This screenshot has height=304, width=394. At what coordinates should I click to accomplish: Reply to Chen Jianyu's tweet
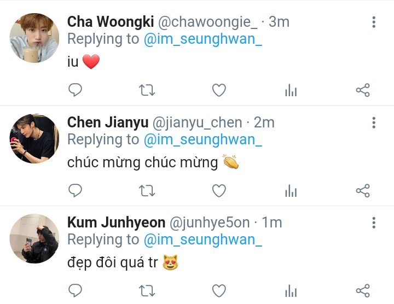[75, 190]
